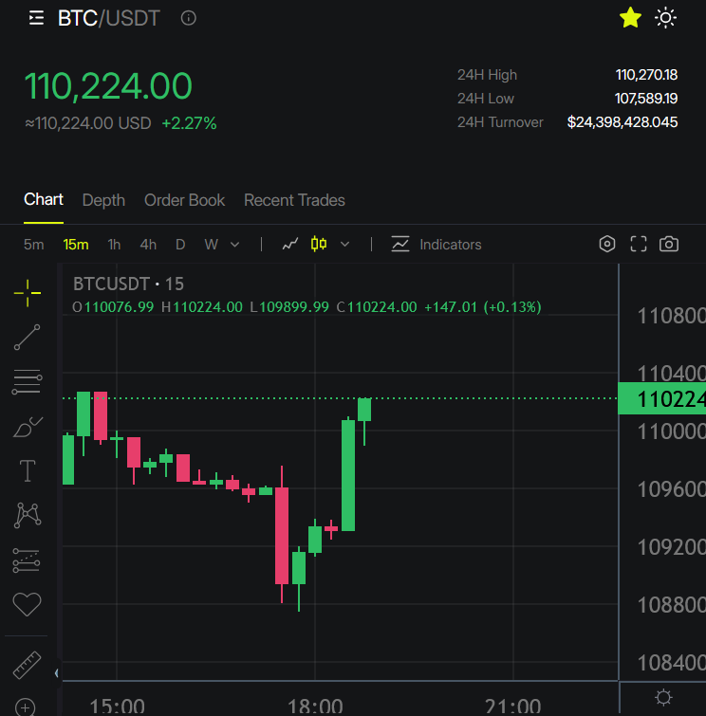Select the 15m timeframe
706x716 pixels.
[x=76, y=245]
